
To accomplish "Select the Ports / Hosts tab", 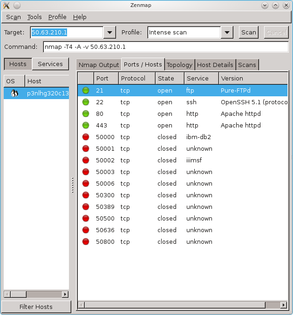I will click(x=143, y=65).
